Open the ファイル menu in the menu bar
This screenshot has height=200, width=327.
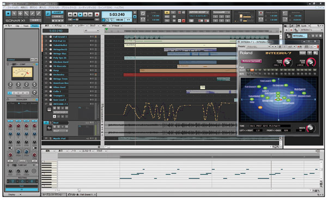pyautogui.click(x=13, y=8)
